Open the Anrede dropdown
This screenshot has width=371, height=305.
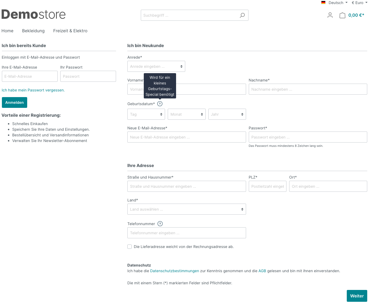tap(156, 66)
